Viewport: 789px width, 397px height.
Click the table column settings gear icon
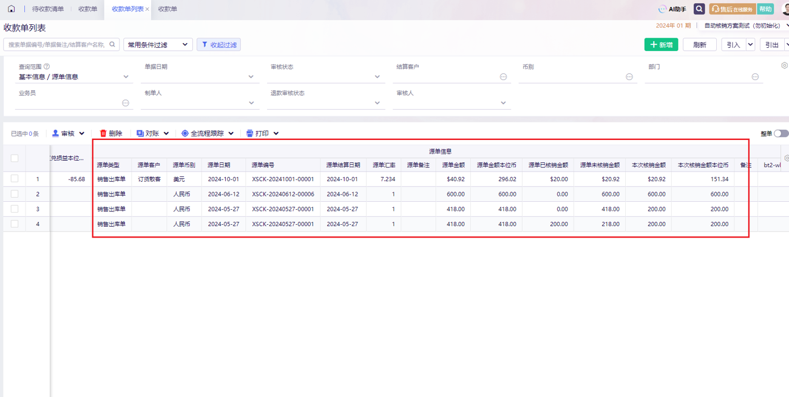pos(787,158)
